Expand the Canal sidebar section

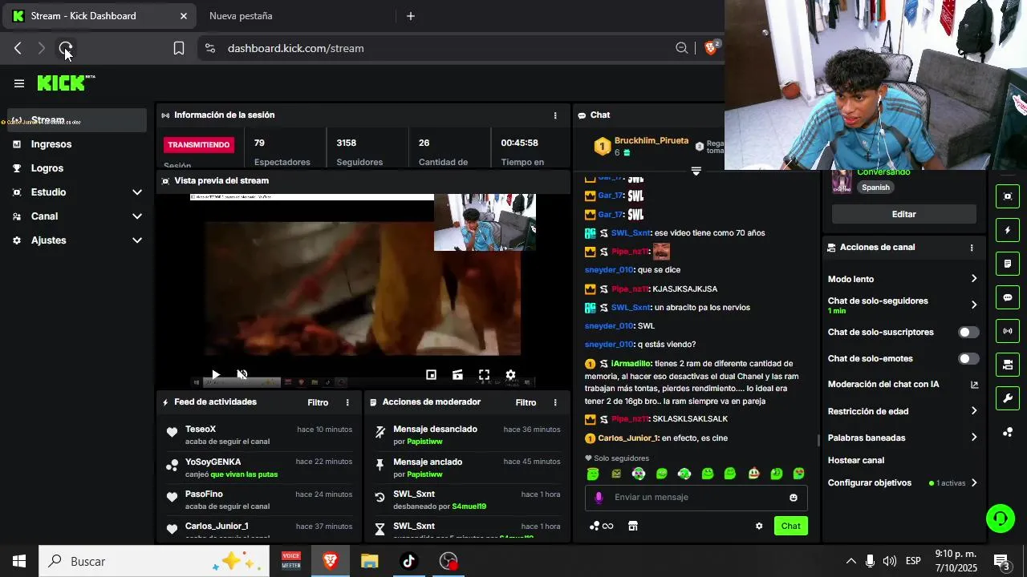tap(78, 216)
